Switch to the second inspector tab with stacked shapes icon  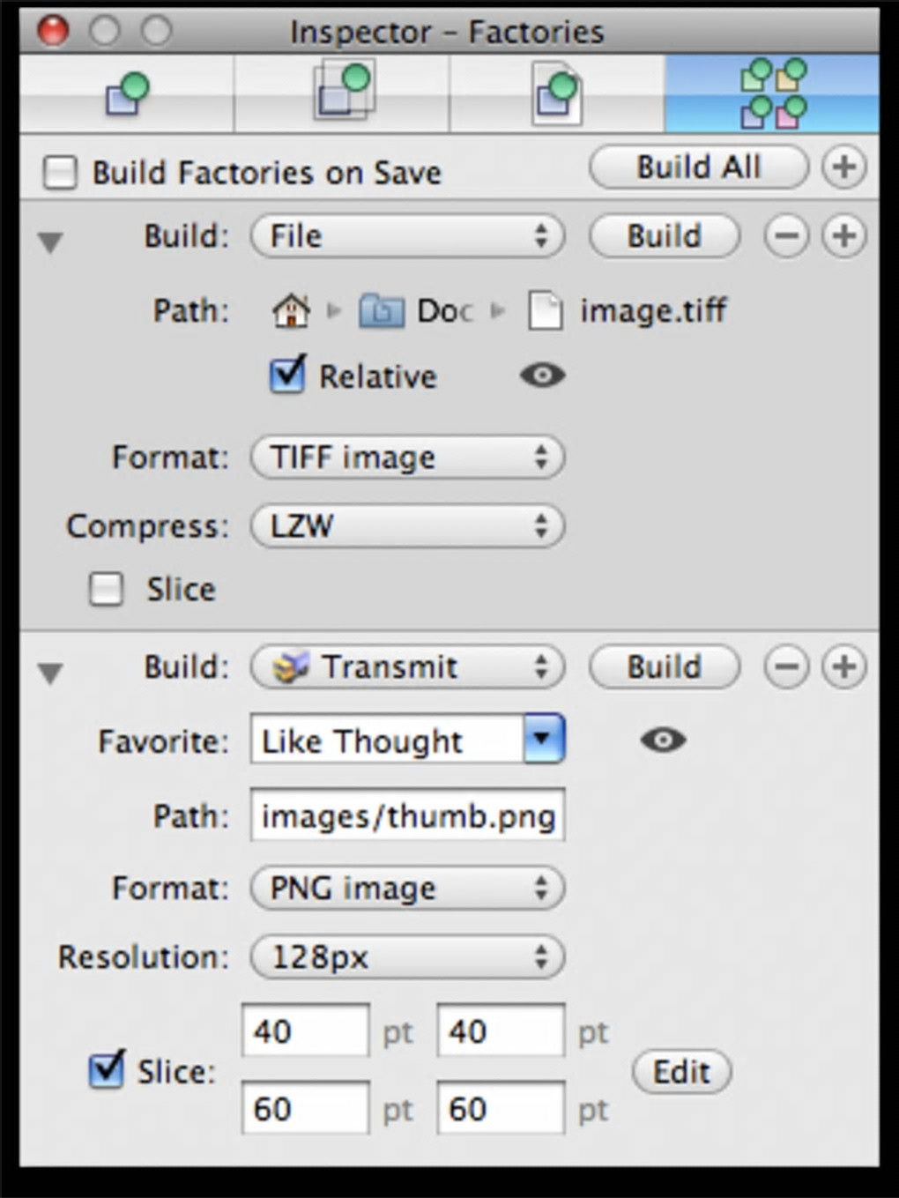343,92
